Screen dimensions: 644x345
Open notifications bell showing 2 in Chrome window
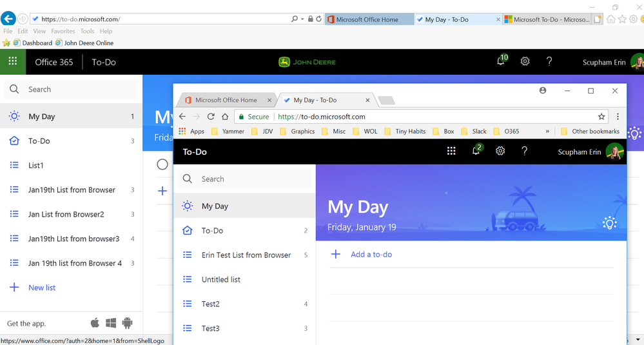point(476,150)
